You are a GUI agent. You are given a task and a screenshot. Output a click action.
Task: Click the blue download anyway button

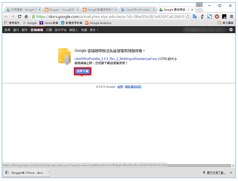[83, 71]
